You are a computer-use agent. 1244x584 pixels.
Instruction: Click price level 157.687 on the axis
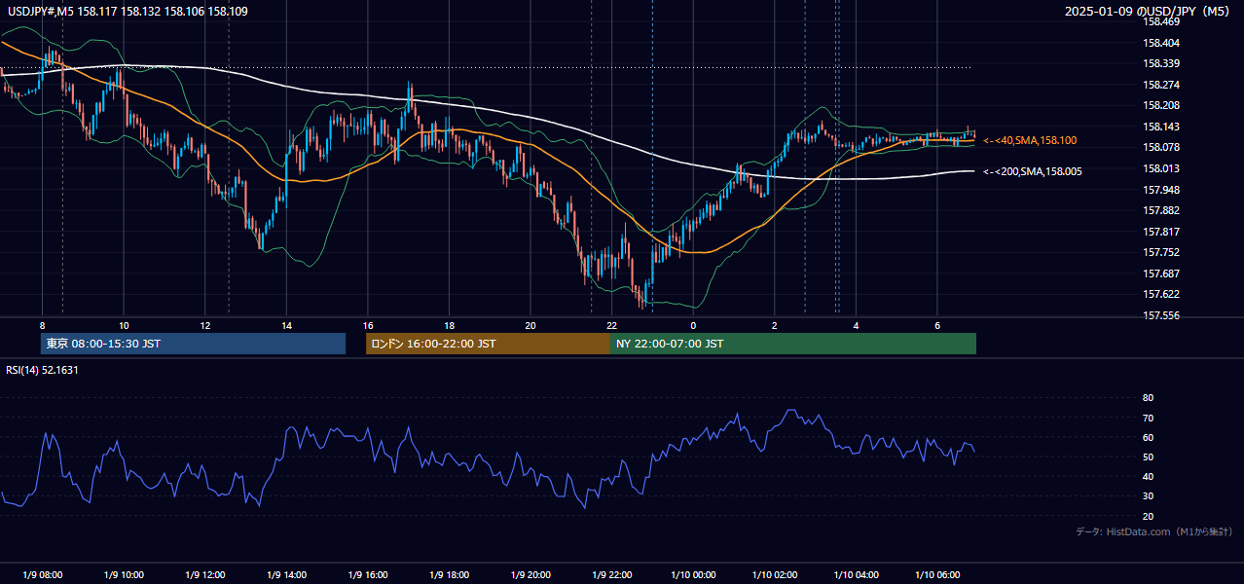click(x=1160, y=274)
